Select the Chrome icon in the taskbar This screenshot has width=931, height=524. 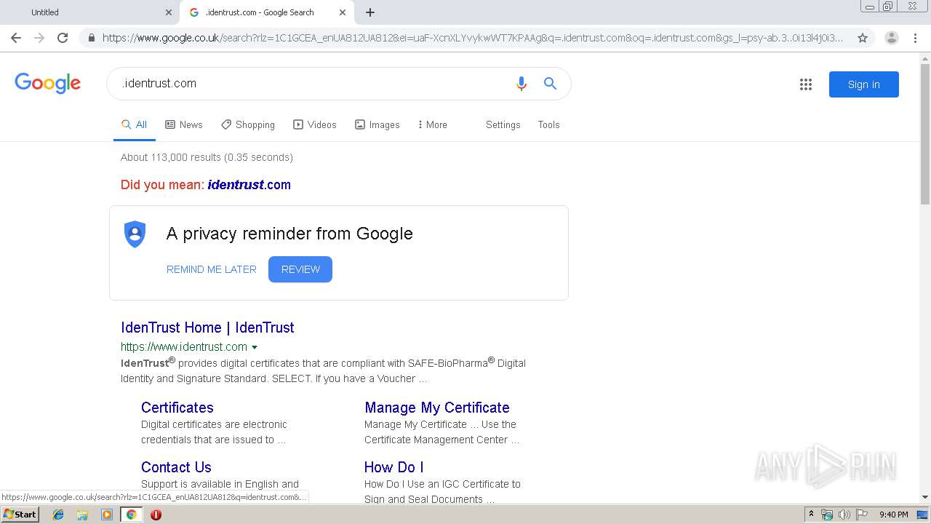tap(131, 515)
